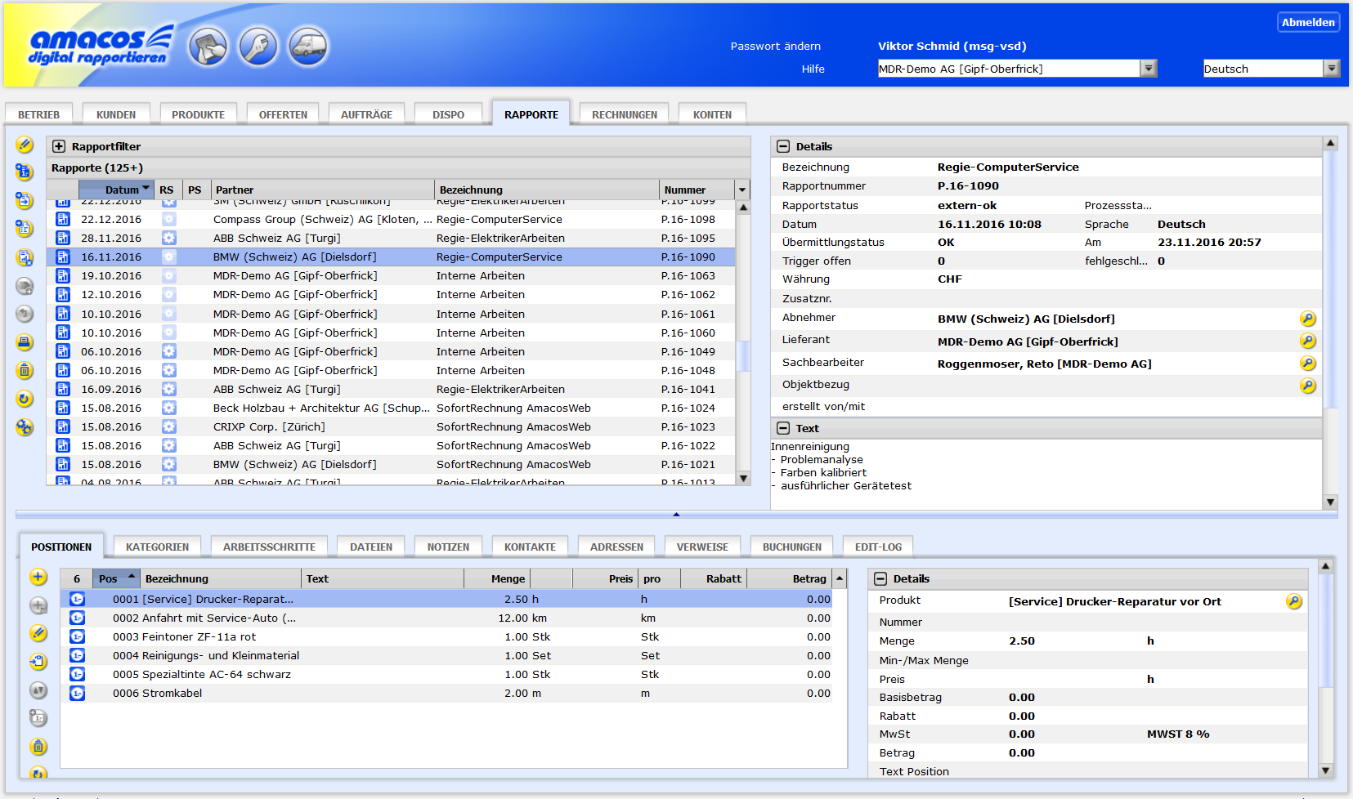Click the Abmelden button
The width and height of the screenshot is (1353, 799).
(x=1308, y=22)
